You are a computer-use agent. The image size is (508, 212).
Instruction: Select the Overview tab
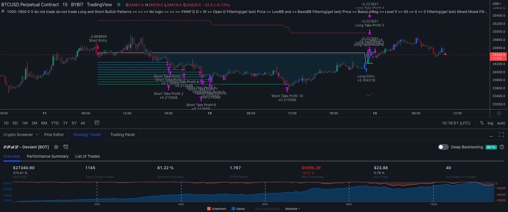12,156
